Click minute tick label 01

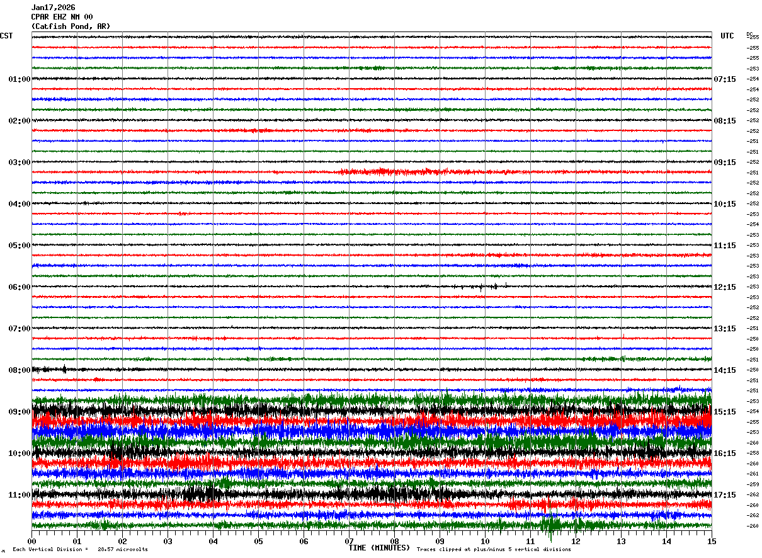pyautogui.click(x=77, y=541)
